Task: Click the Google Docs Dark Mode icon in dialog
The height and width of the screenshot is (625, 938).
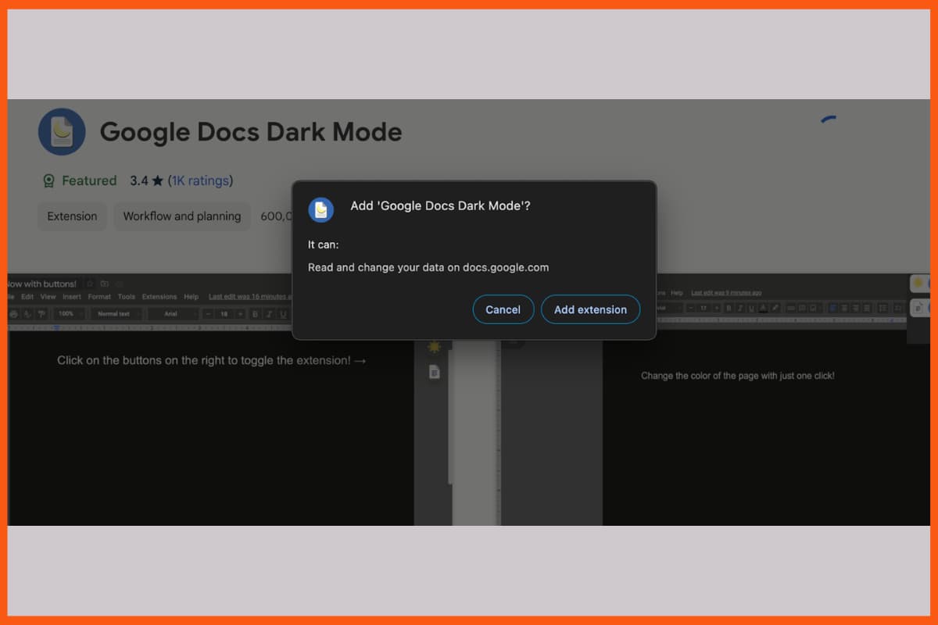Action: (321, 209)
